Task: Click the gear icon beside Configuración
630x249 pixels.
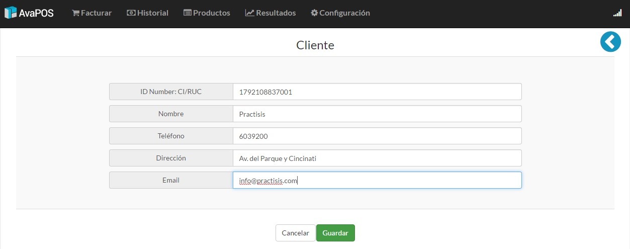Action: (314, 13)
